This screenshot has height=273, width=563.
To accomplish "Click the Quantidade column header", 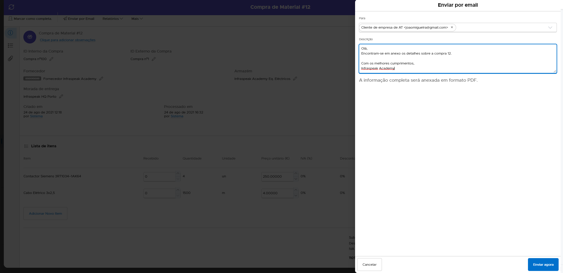I will pos(192,158).
